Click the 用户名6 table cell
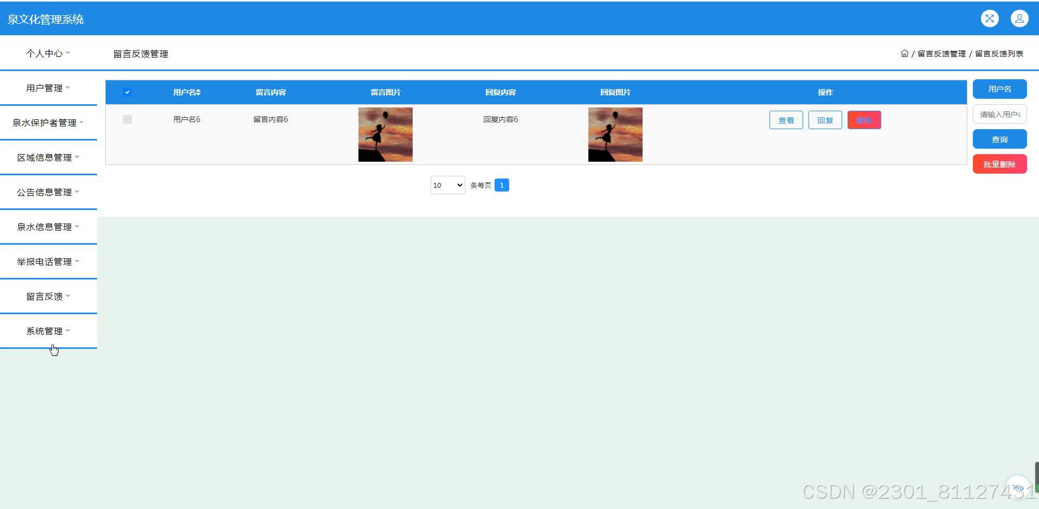The width and height of the screenshot is (1039, 509). (x=187, y=119)
